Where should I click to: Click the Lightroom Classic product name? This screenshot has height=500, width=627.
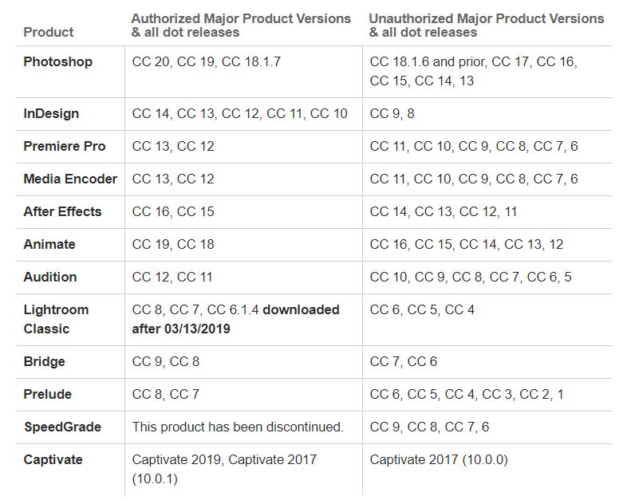[56, 319]
